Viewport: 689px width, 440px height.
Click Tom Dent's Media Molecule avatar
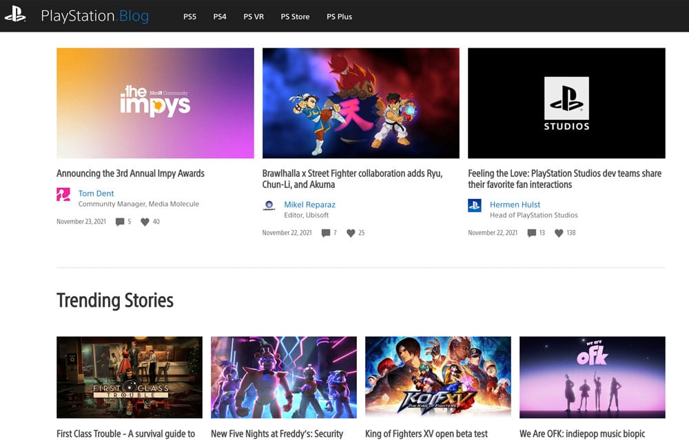63,194
